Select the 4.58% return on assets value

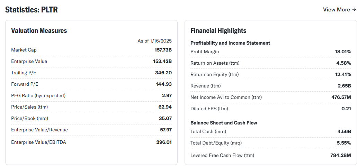pyautogui.click(x=343, y=63)
